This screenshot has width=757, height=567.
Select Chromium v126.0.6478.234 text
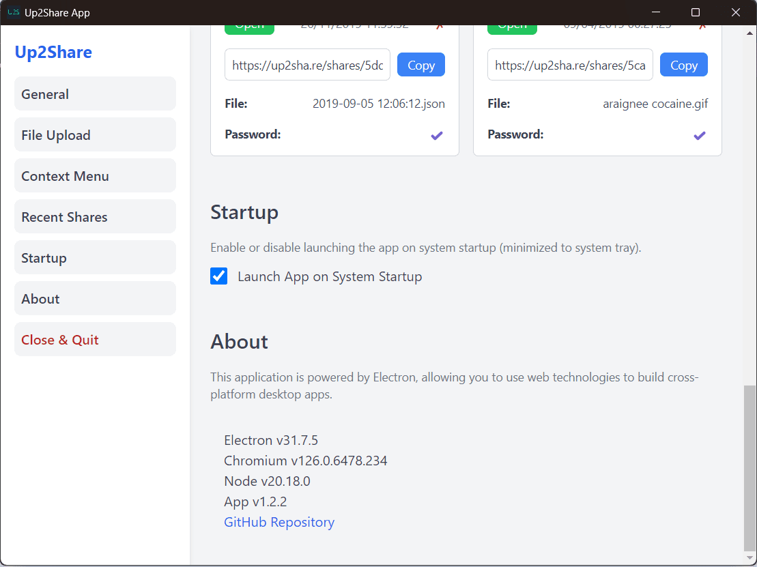point(306,461)
